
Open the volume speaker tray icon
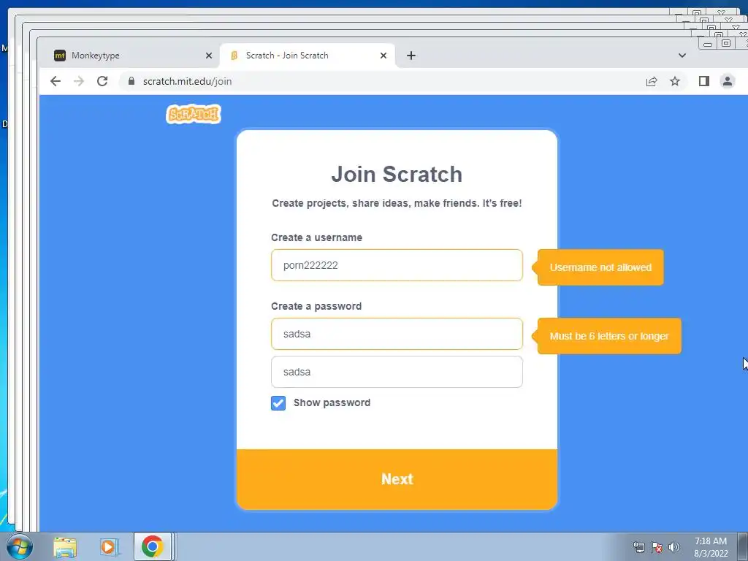click(x=674, y=547)
